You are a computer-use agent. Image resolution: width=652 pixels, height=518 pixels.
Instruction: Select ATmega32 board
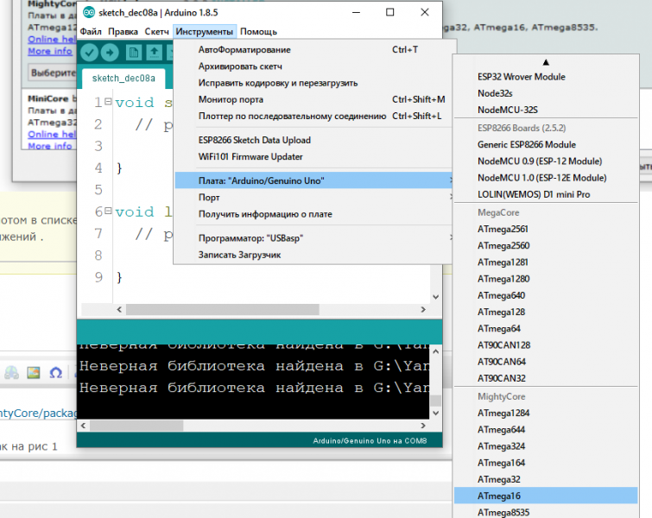tap(546, 479)
